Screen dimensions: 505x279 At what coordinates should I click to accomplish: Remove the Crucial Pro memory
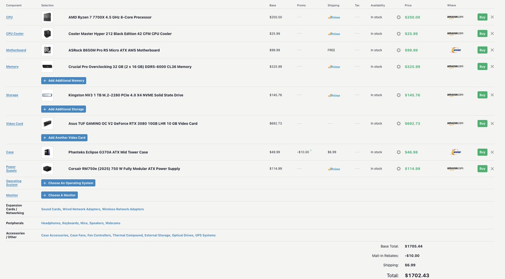[492, 66]
